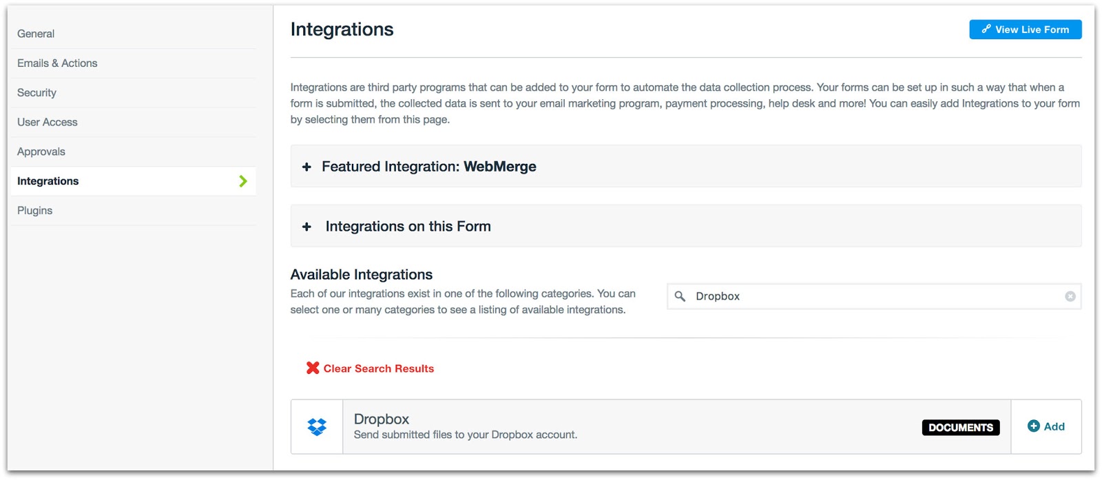
Task: Select the Security sidebar item
Action: 37,93
